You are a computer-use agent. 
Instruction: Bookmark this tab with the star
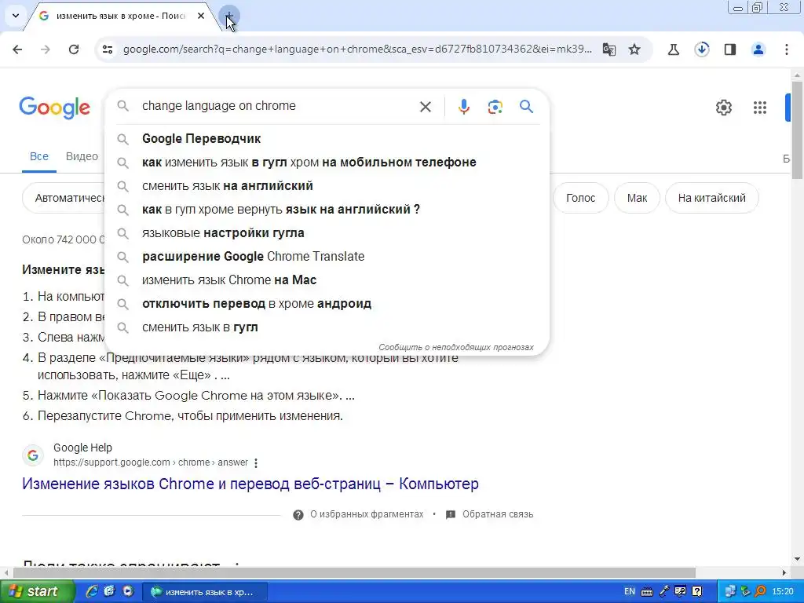coord(634,49)
